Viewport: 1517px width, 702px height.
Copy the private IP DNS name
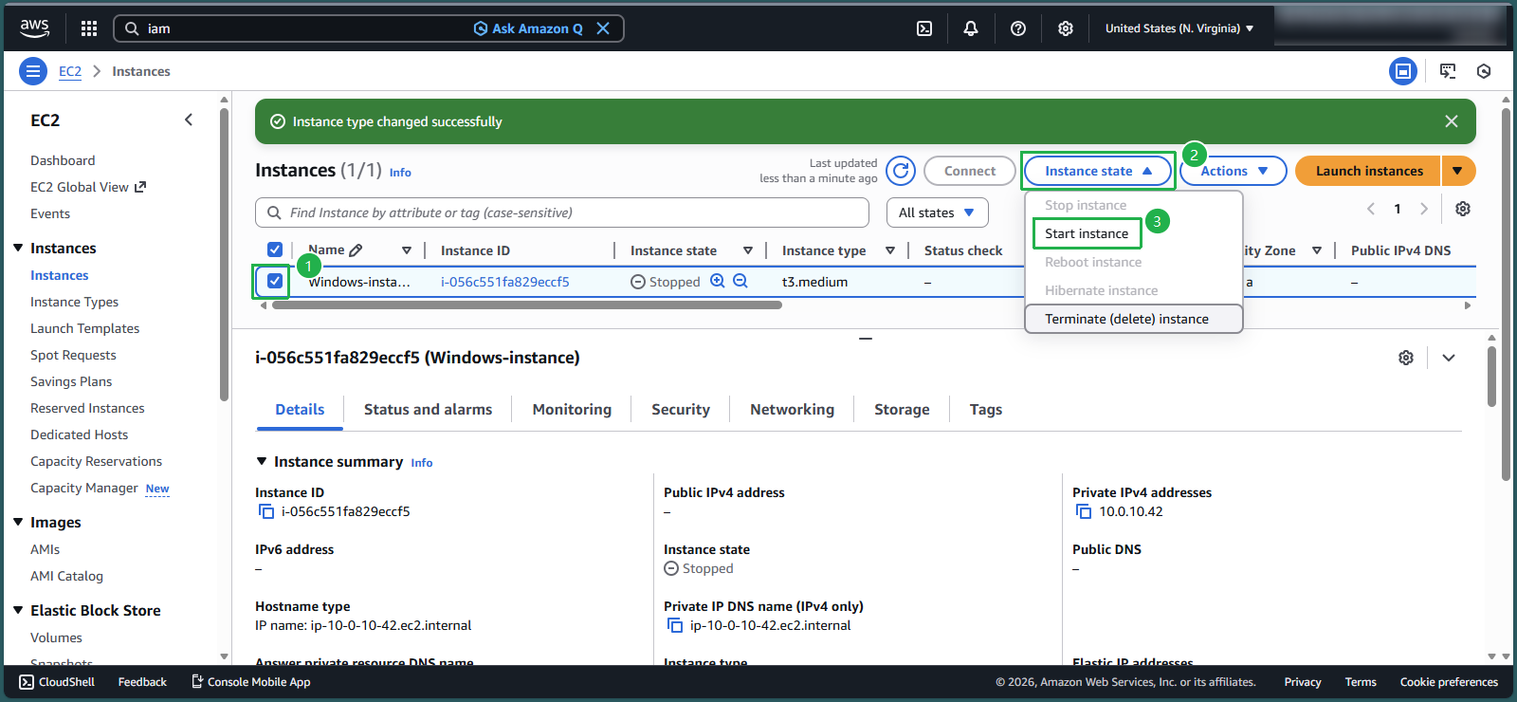(675, 625)
